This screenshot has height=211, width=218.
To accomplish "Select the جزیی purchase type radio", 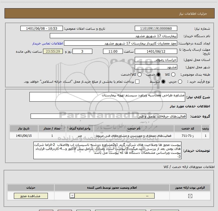I will point(180,82).
